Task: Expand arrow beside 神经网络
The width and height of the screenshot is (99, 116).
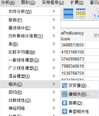Action: pos(54,108)
